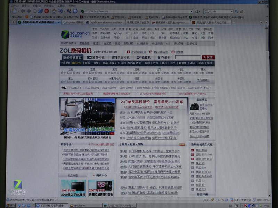Viewport: 278px width, 208px height.
Task: Open the 帮助 menu
Action: point(72,6)
